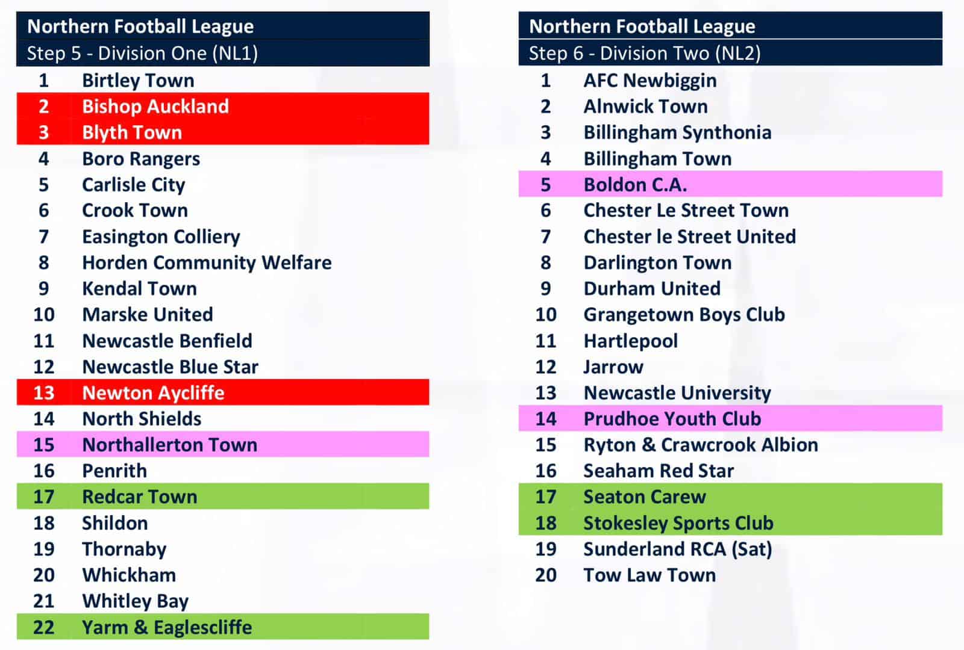Click the Division Two (NL2) header
The height and width of the screenshot is (650, 964).
(x=730, y=53)
